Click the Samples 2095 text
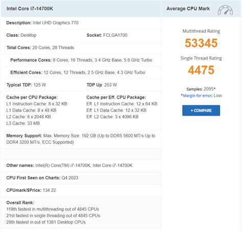242x232 pixels. [x=201, y=89]
